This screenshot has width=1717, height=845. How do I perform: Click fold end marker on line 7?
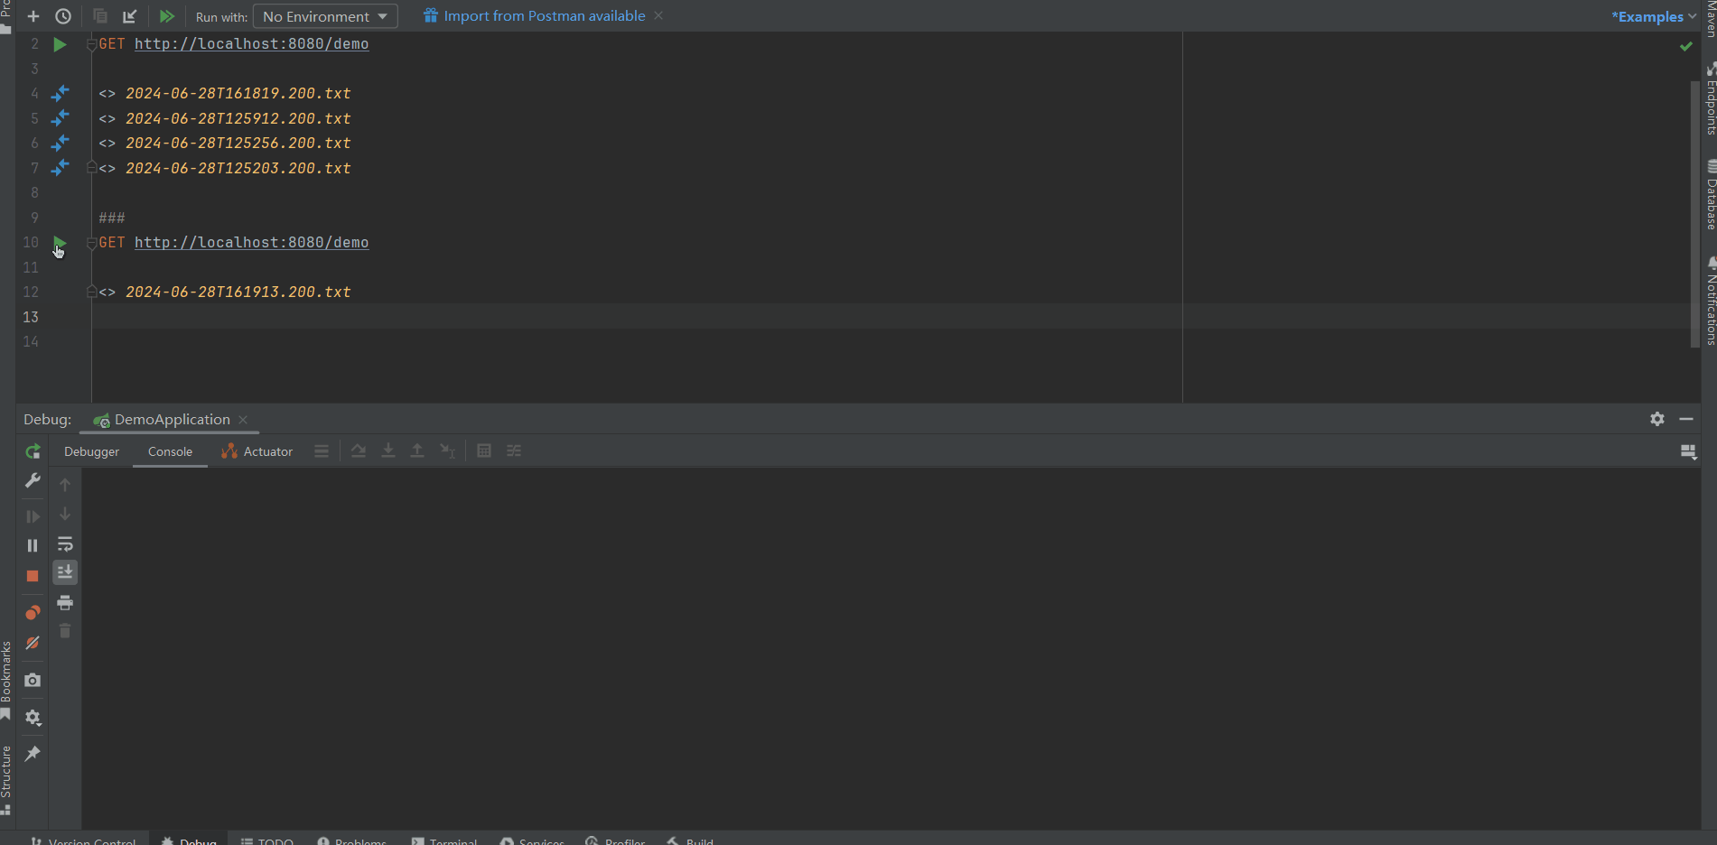point(91,167)
